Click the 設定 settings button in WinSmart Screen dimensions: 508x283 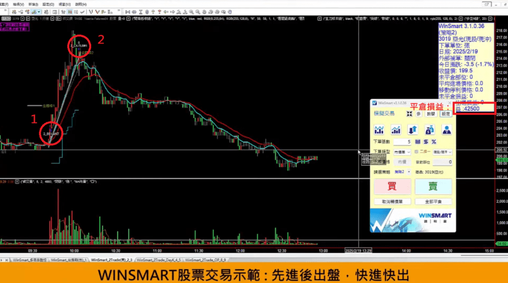(x=446, y=113)
